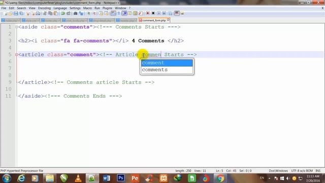Toggle Word Wrap in the toolbar
Viewport: 325px width, 183px height.
[113, 13]
